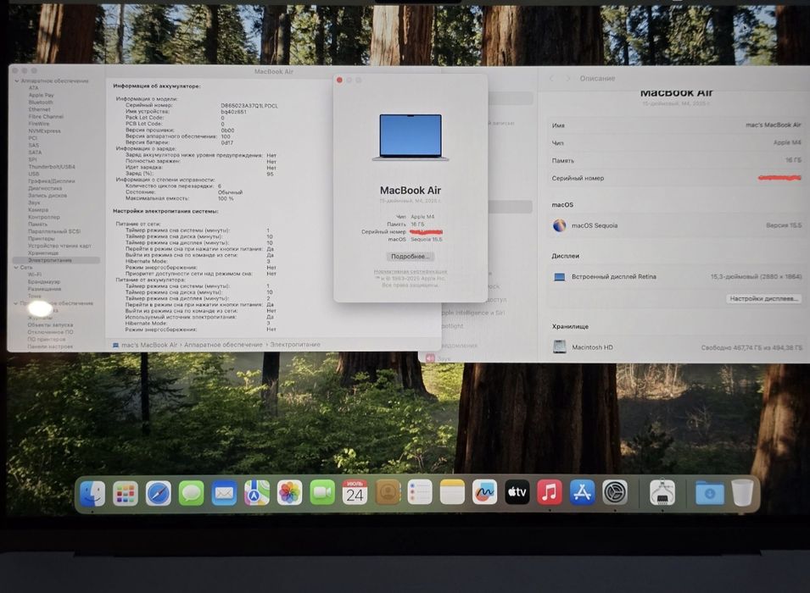810x593 pixels.
Task: Open Reminders from the Dock
Action: pos(420,493)
